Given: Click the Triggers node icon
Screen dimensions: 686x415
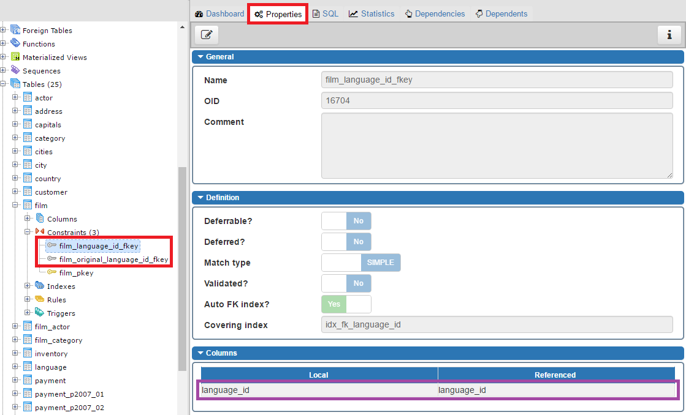Looking at the screenshot, I should 40,313.
